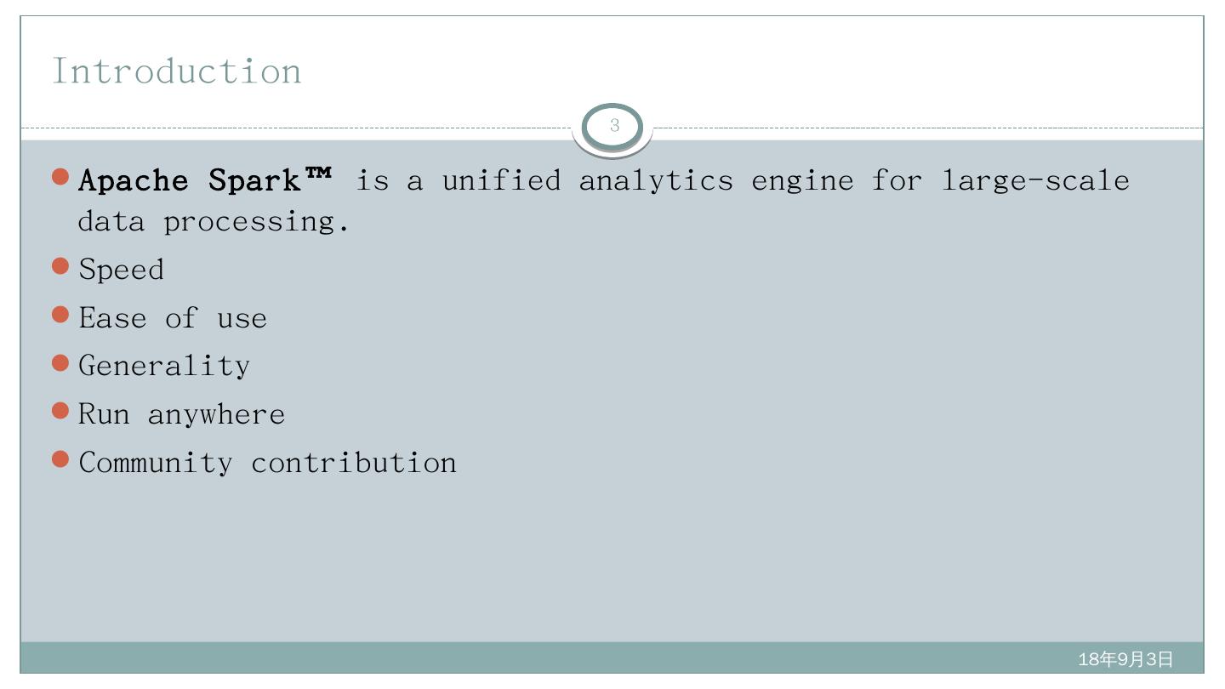Select the orange bullet for Run anywhere
1225x689 pixels.
[x=60, y=412]
